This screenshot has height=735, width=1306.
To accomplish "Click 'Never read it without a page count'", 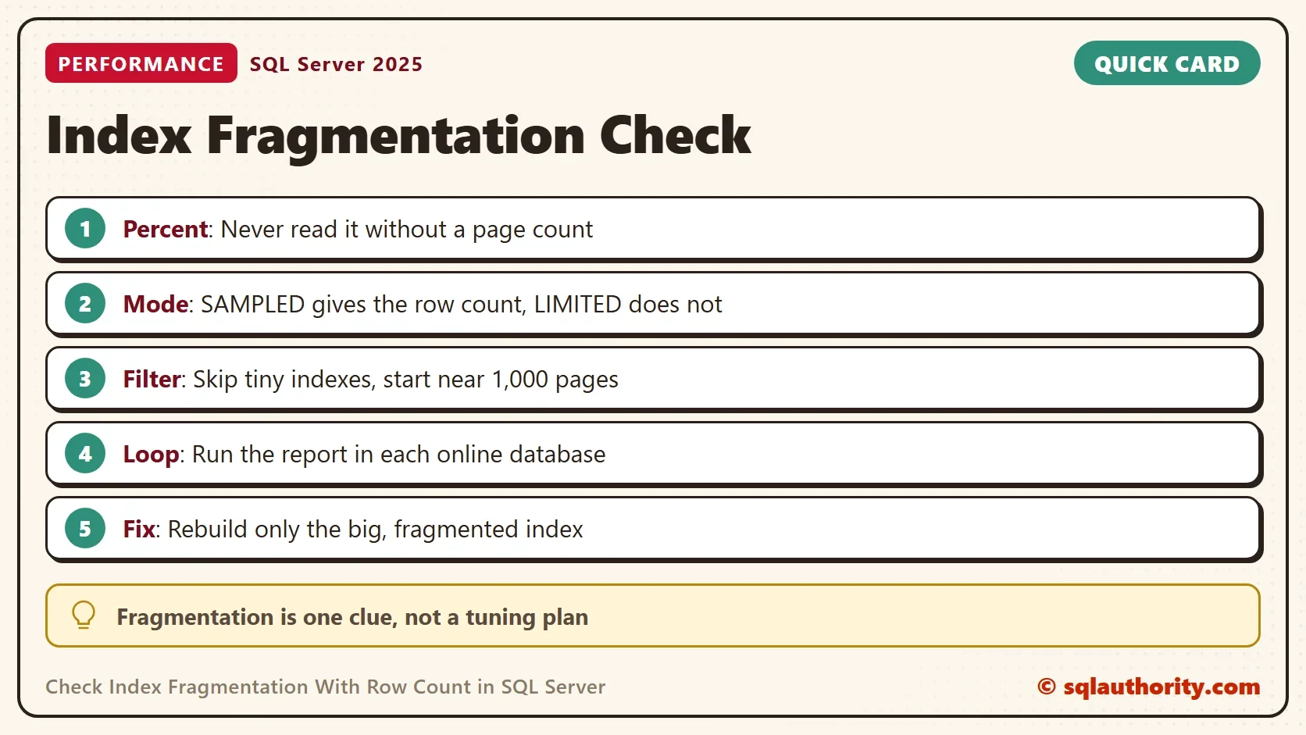I will (x=407, y=230).
